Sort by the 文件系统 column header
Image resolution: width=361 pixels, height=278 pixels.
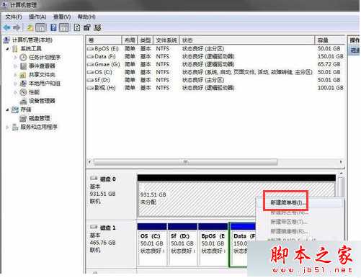point(166,40)
